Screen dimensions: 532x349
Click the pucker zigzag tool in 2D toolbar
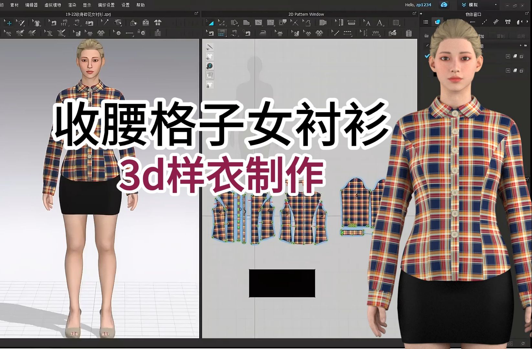point(376,33)
